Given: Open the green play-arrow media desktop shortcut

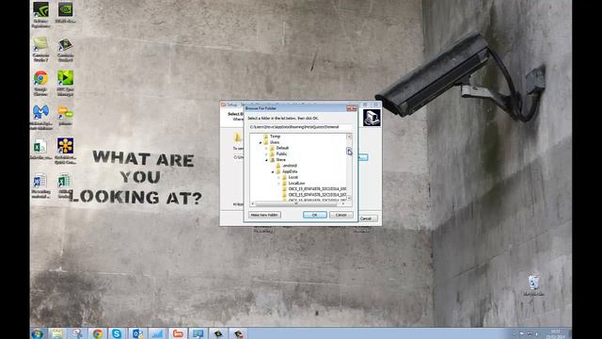Looking at the screenshot, I should (x=65, y=83).
